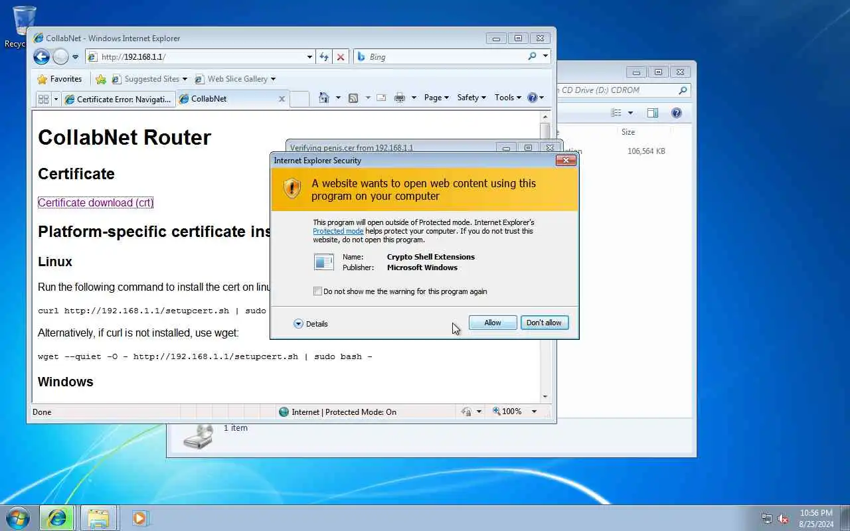Open a new blank tab button

point(299,99)
